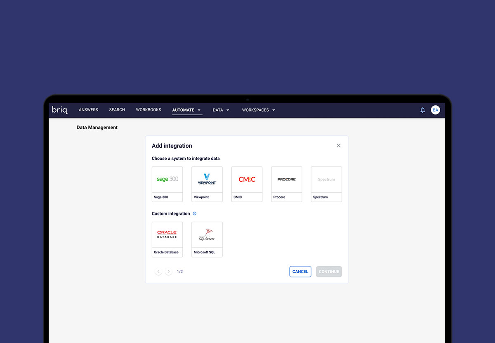Open the AUTOMATE dropdown menu
Viewport: 495px width, 343px height.
tap(186, 110)
